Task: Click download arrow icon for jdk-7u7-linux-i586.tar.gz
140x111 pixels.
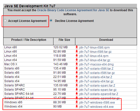Action: tap(77, 51)
